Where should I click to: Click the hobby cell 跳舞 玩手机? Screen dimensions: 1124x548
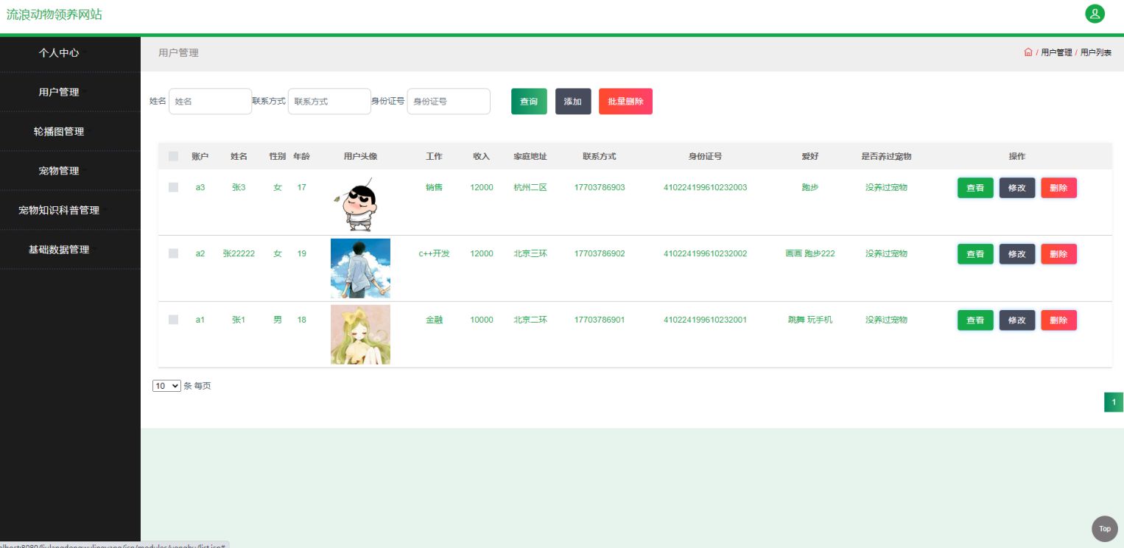click(x=810, y=320)
